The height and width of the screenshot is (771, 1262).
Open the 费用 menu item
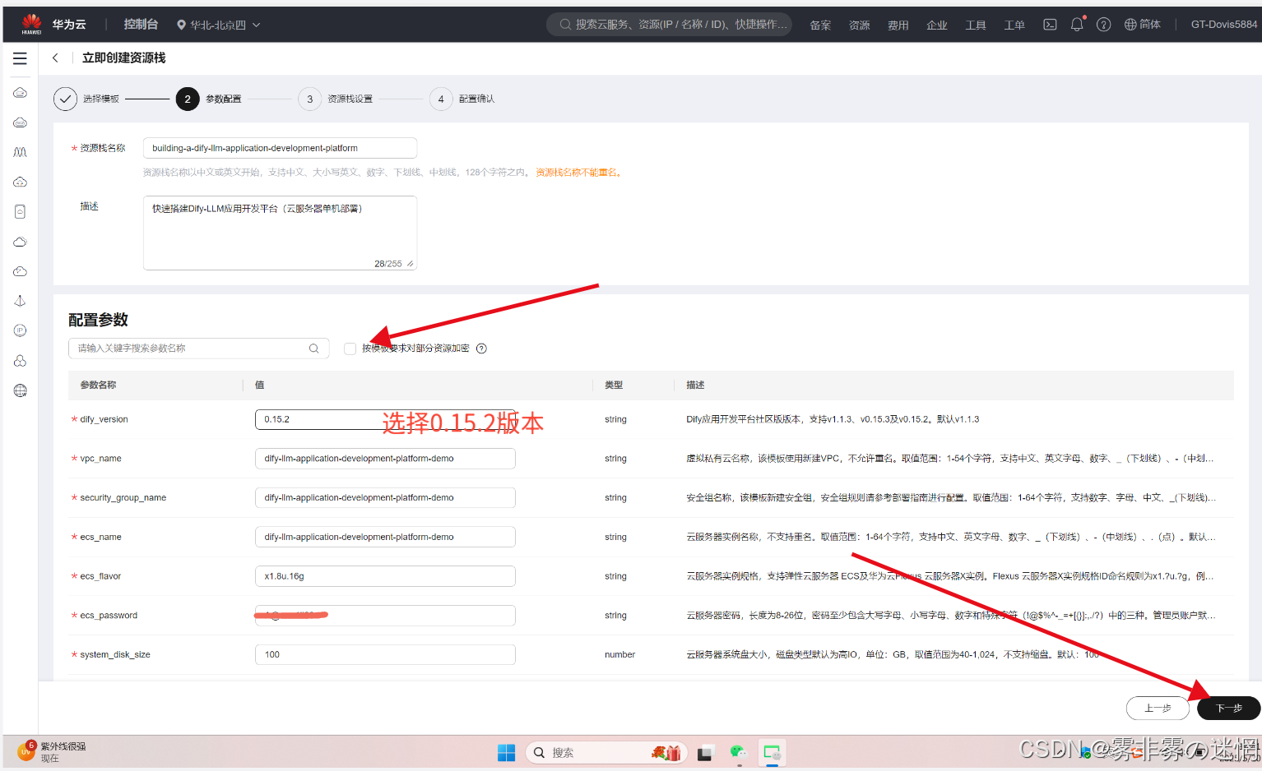[x=898, y=25]
